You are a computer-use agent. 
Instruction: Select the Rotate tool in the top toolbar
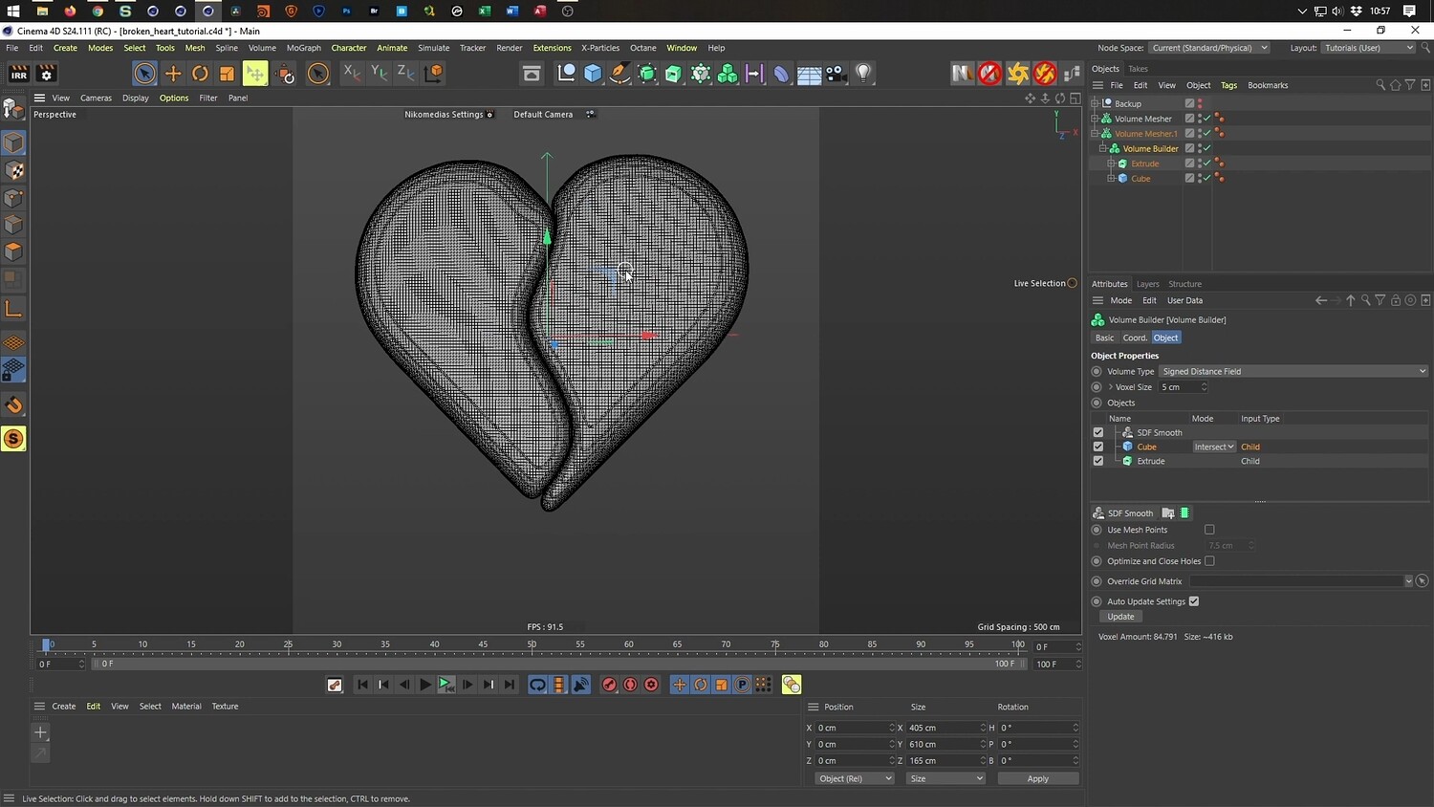[x=200, y=74]
